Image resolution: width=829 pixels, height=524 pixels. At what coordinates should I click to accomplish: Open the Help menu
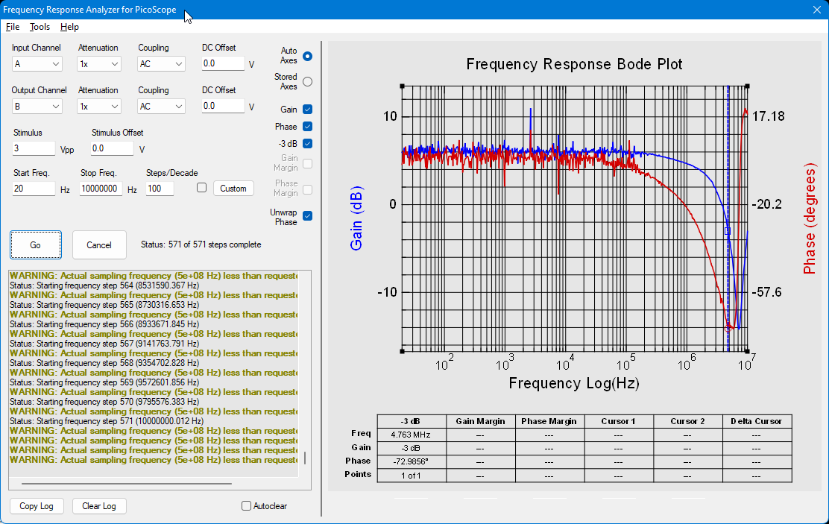(69, 27)
